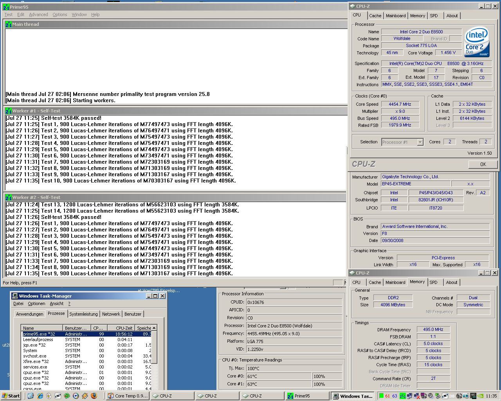Launch Winamp from the quick launch bar
The image size is (501, 401).
85,396
